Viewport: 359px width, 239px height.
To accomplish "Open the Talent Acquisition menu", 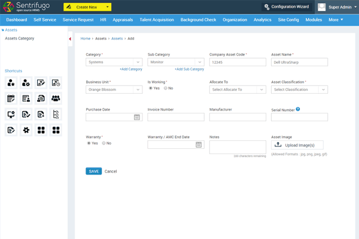I will pos(157,20).
